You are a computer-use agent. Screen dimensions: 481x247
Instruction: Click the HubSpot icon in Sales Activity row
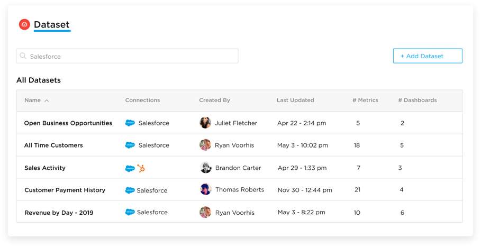click(141, 168)
